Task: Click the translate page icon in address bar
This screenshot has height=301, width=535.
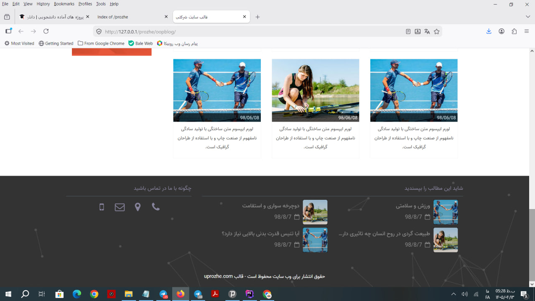Action: pyautogui.click(x=427, y=31)
